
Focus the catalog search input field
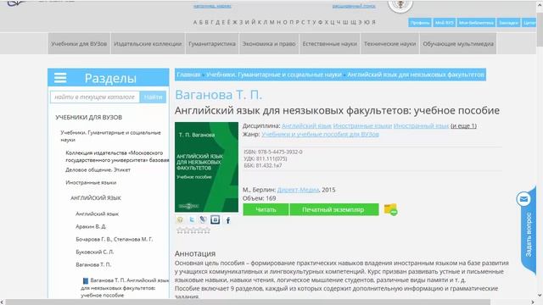click(94, 97)
